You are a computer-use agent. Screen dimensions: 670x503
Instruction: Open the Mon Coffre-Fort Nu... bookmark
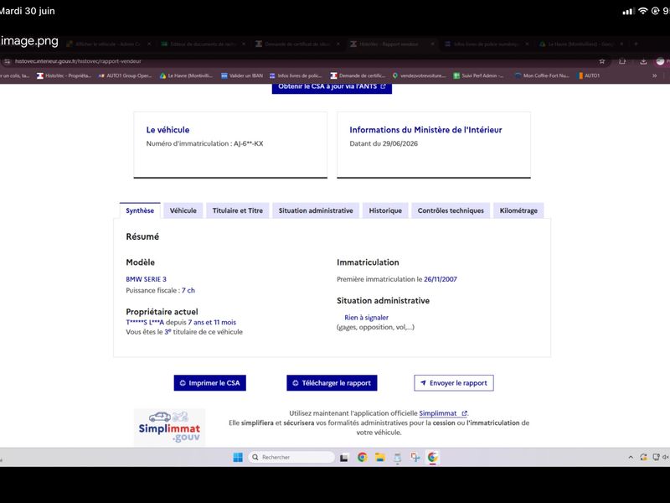[x=542, y=75]
